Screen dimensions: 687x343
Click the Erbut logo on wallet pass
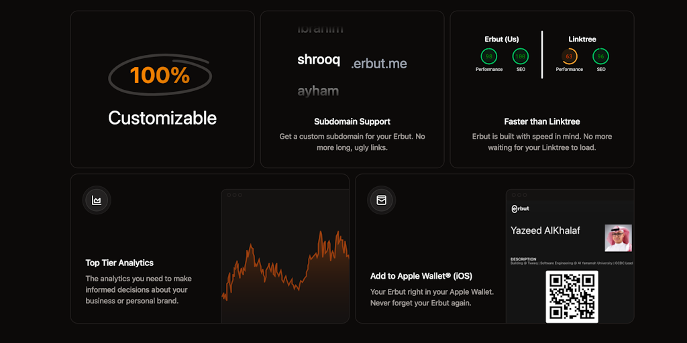pyautogui.click(x=521, y=208)
